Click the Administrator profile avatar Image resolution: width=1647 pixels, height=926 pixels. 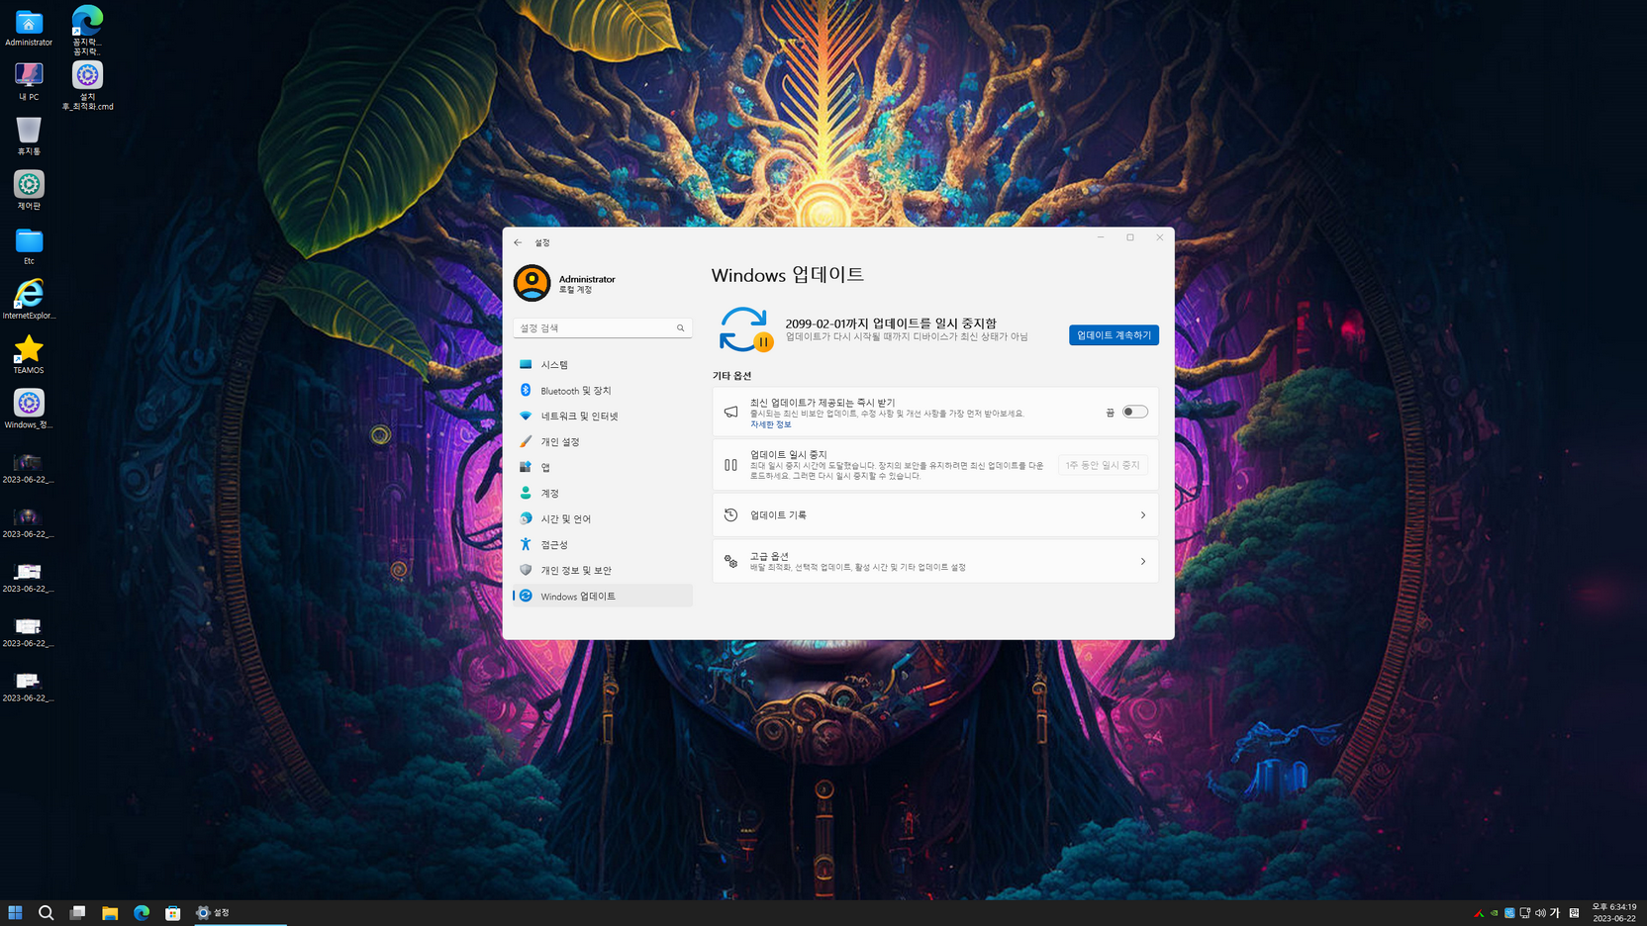(532, 283)
